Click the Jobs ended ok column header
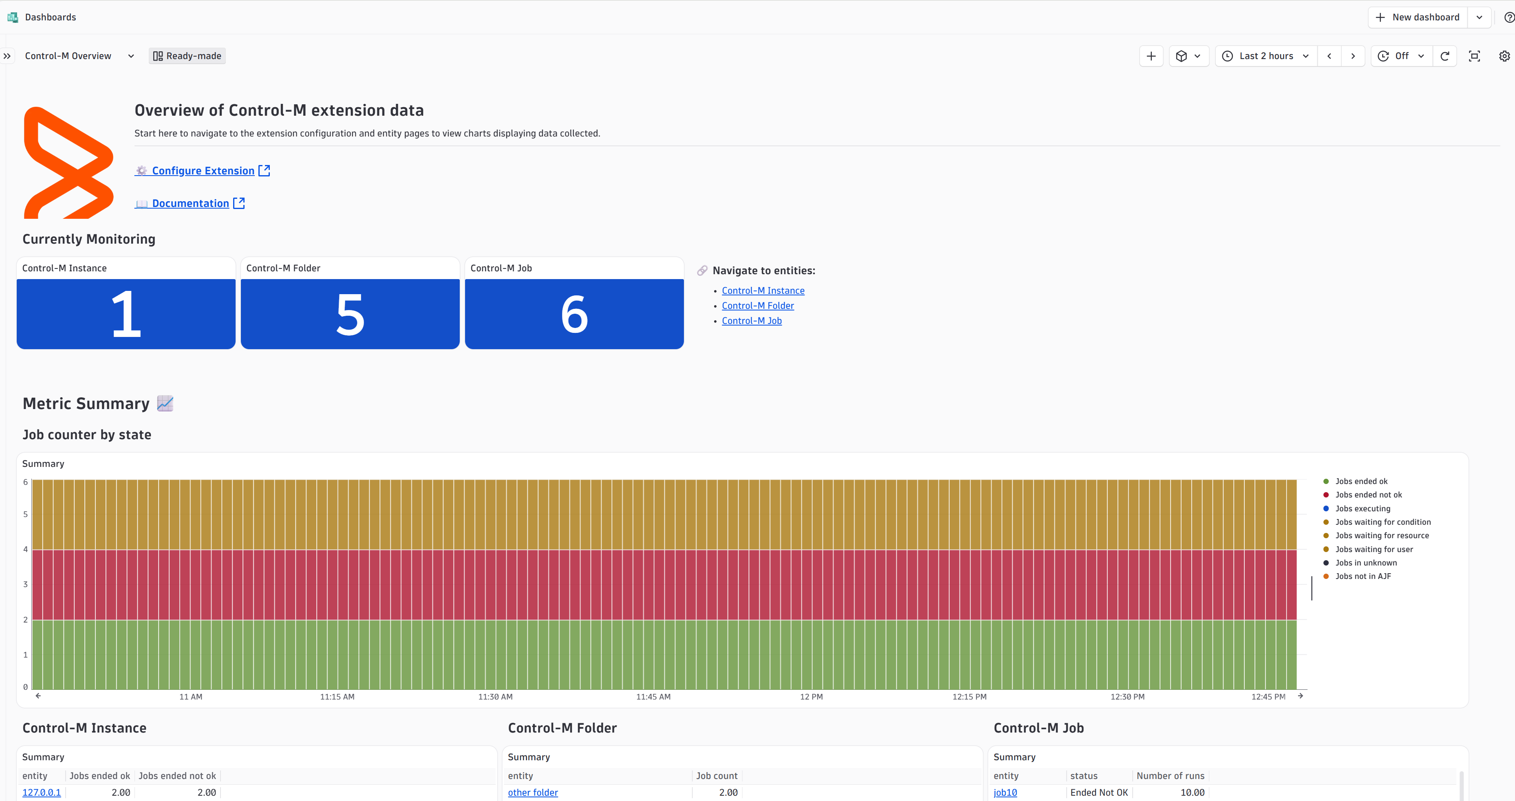Image resolution: width=1515 pixels, height=801 pixels. click(99, 776)
